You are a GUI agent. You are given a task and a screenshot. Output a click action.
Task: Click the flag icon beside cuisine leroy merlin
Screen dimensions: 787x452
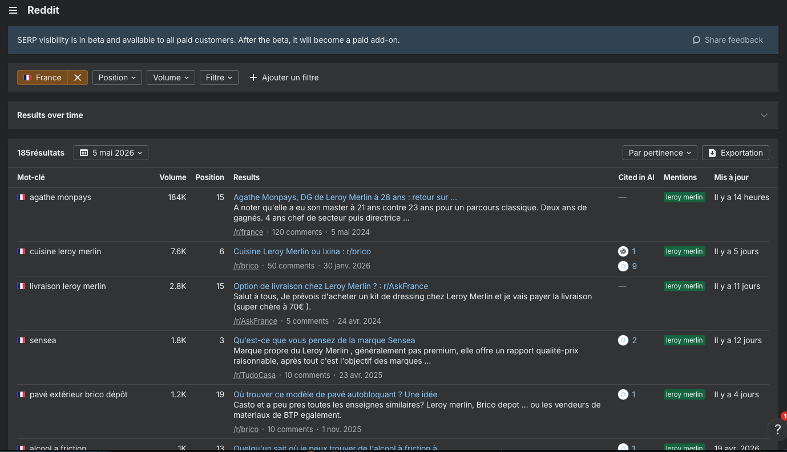point(22,251)
